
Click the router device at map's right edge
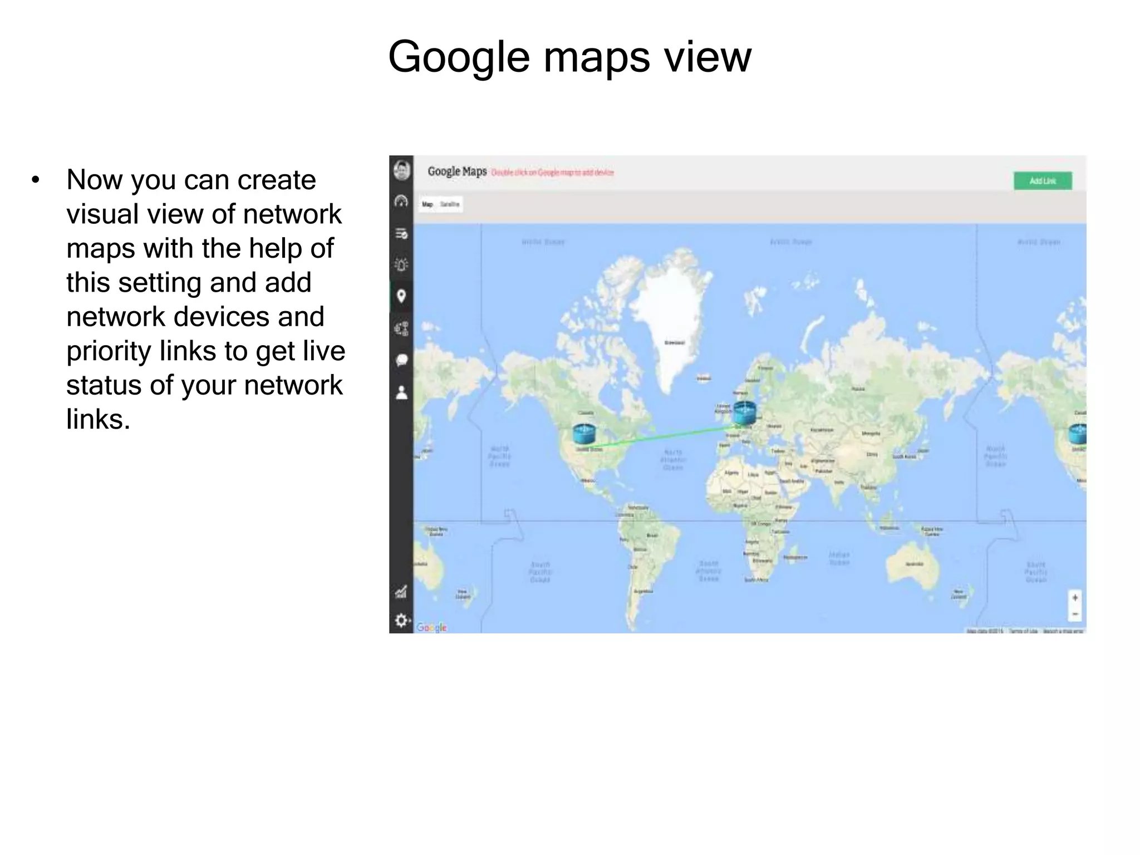click(x=1078, y=434)
